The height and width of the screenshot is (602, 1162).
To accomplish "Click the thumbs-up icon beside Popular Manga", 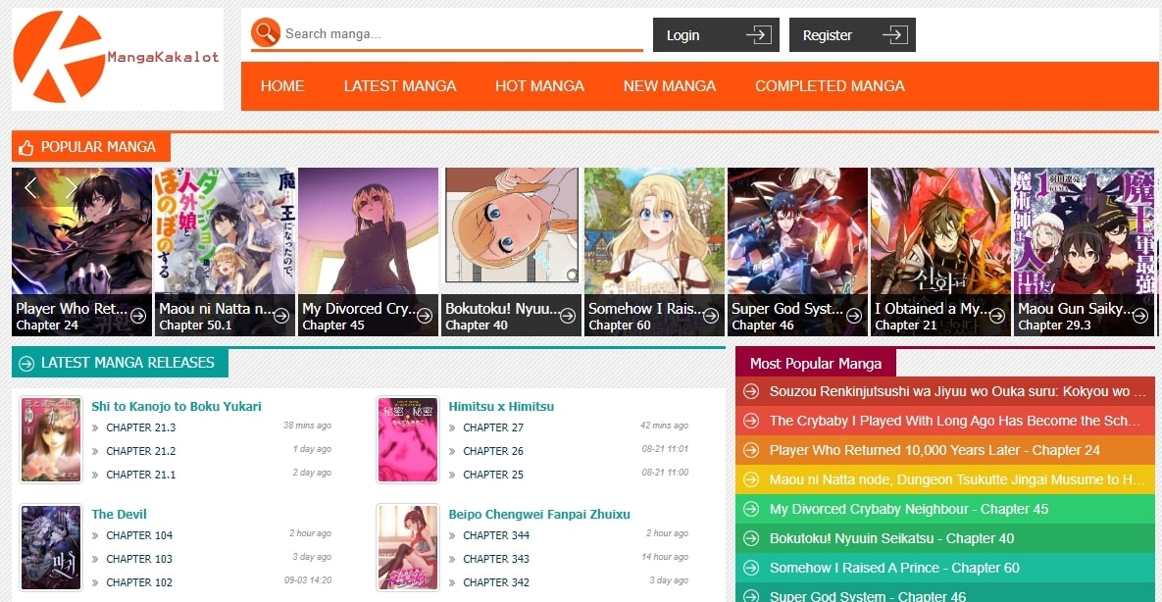I will (x=25, y=147).
